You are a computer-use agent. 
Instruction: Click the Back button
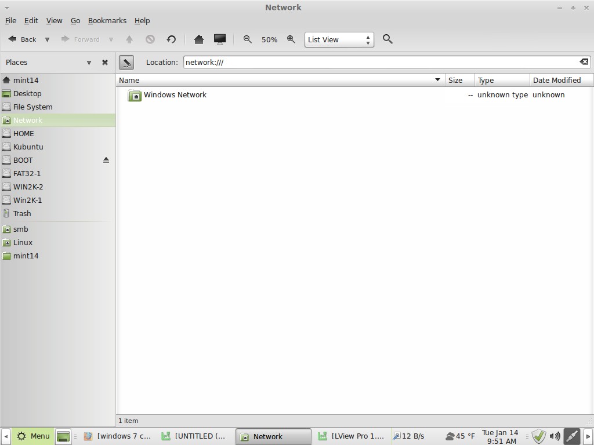[x=22, y=39]
